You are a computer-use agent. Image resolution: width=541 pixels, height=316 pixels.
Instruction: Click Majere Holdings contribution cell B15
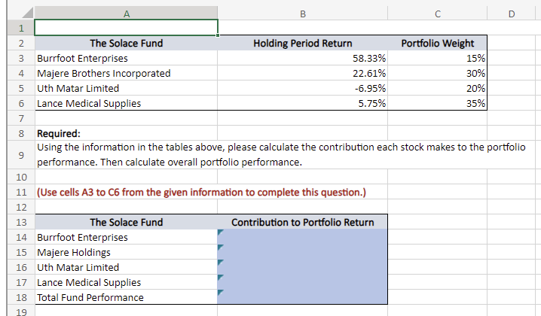pyautogui.click(x=303, y=252)
